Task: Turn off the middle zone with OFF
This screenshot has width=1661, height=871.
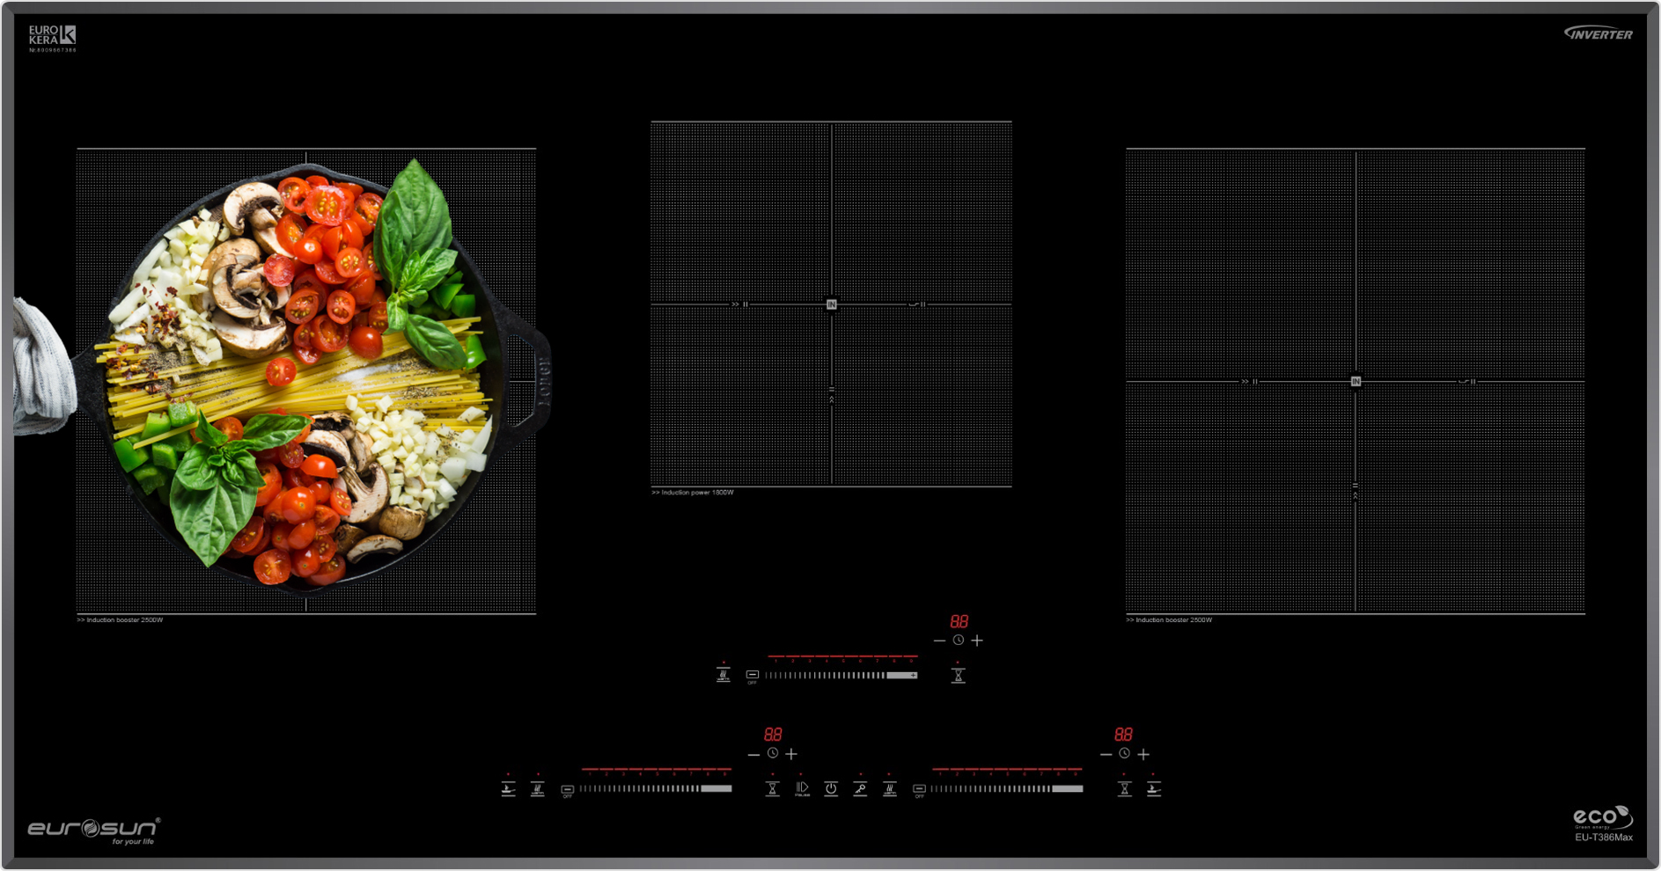Action: (753, 676)
